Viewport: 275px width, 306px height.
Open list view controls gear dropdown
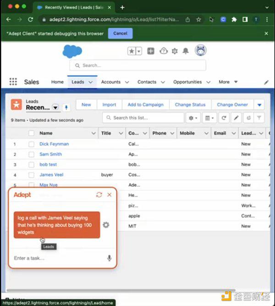(x=193, y=118)
